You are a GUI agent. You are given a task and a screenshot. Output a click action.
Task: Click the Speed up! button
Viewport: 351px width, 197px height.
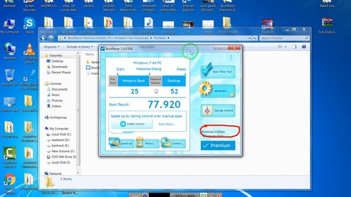pos(122,143)
